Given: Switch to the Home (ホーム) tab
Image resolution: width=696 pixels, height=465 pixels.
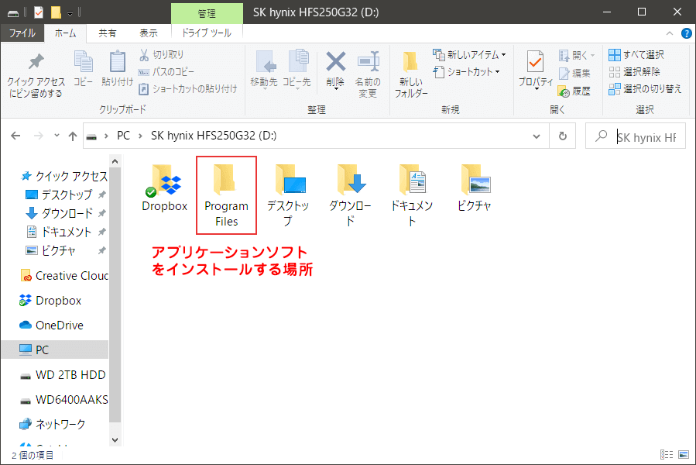Looking at the screenshot, I should pos(65,33).
